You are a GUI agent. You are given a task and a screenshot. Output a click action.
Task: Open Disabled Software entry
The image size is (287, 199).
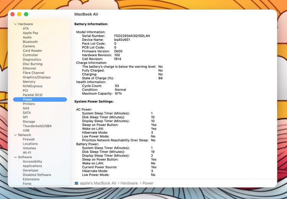pyautogui.click(x=37, y=175)
